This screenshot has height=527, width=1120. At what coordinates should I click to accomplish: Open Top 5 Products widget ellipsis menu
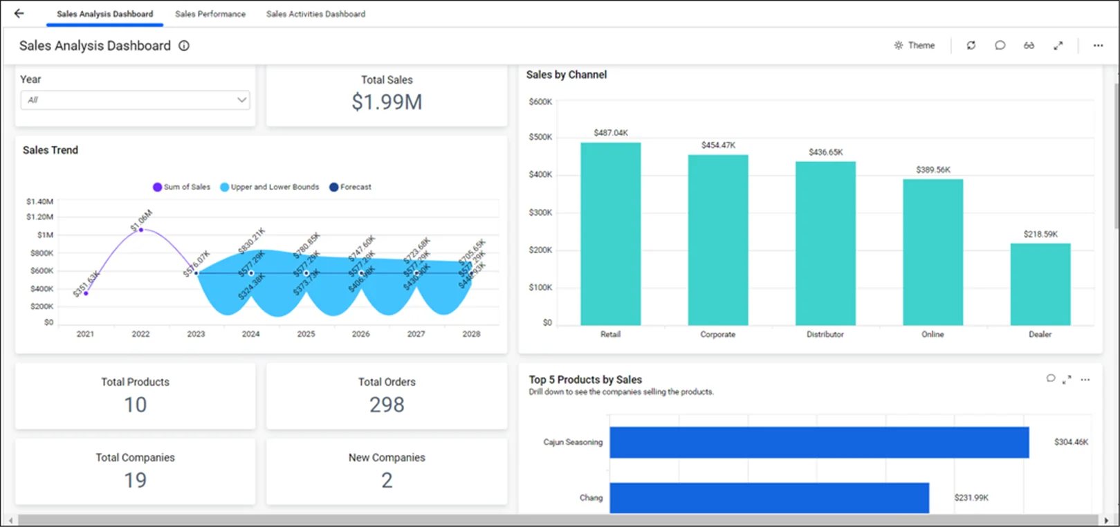click(1085, 379)
